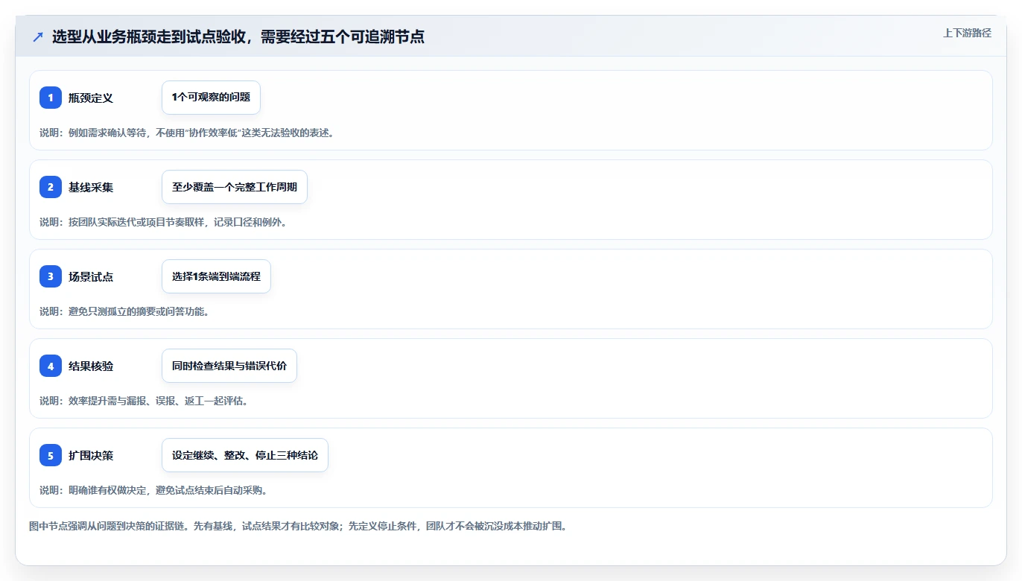Click the arrow icon beside the title
Viewport: 1022px width, 581px height.
(x=38, y=37)
